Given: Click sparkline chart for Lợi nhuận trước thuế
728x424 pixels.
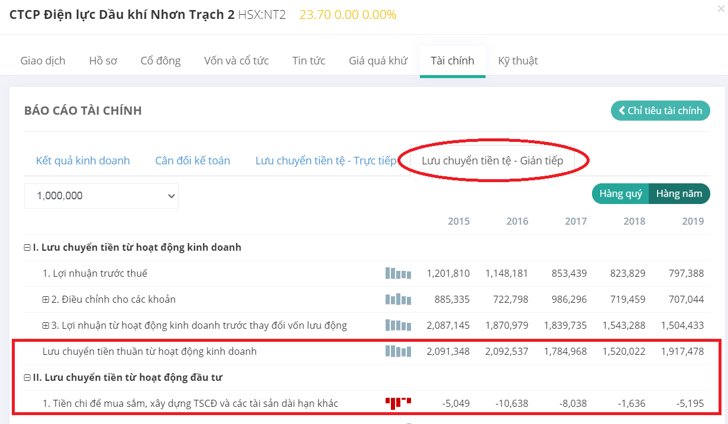Looking at the screenshot, I should tap(398, 273).
